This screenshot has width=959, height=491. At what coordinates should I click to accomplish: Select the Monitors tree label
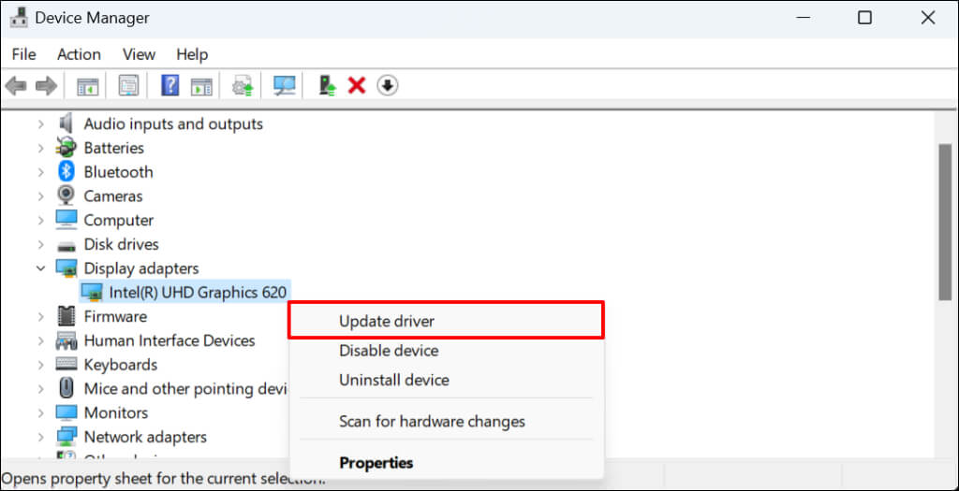tap(115, 412)
